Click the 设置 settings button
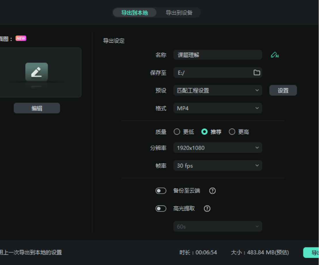Viewport: 319px width, 265px height. tap(283, 90)
